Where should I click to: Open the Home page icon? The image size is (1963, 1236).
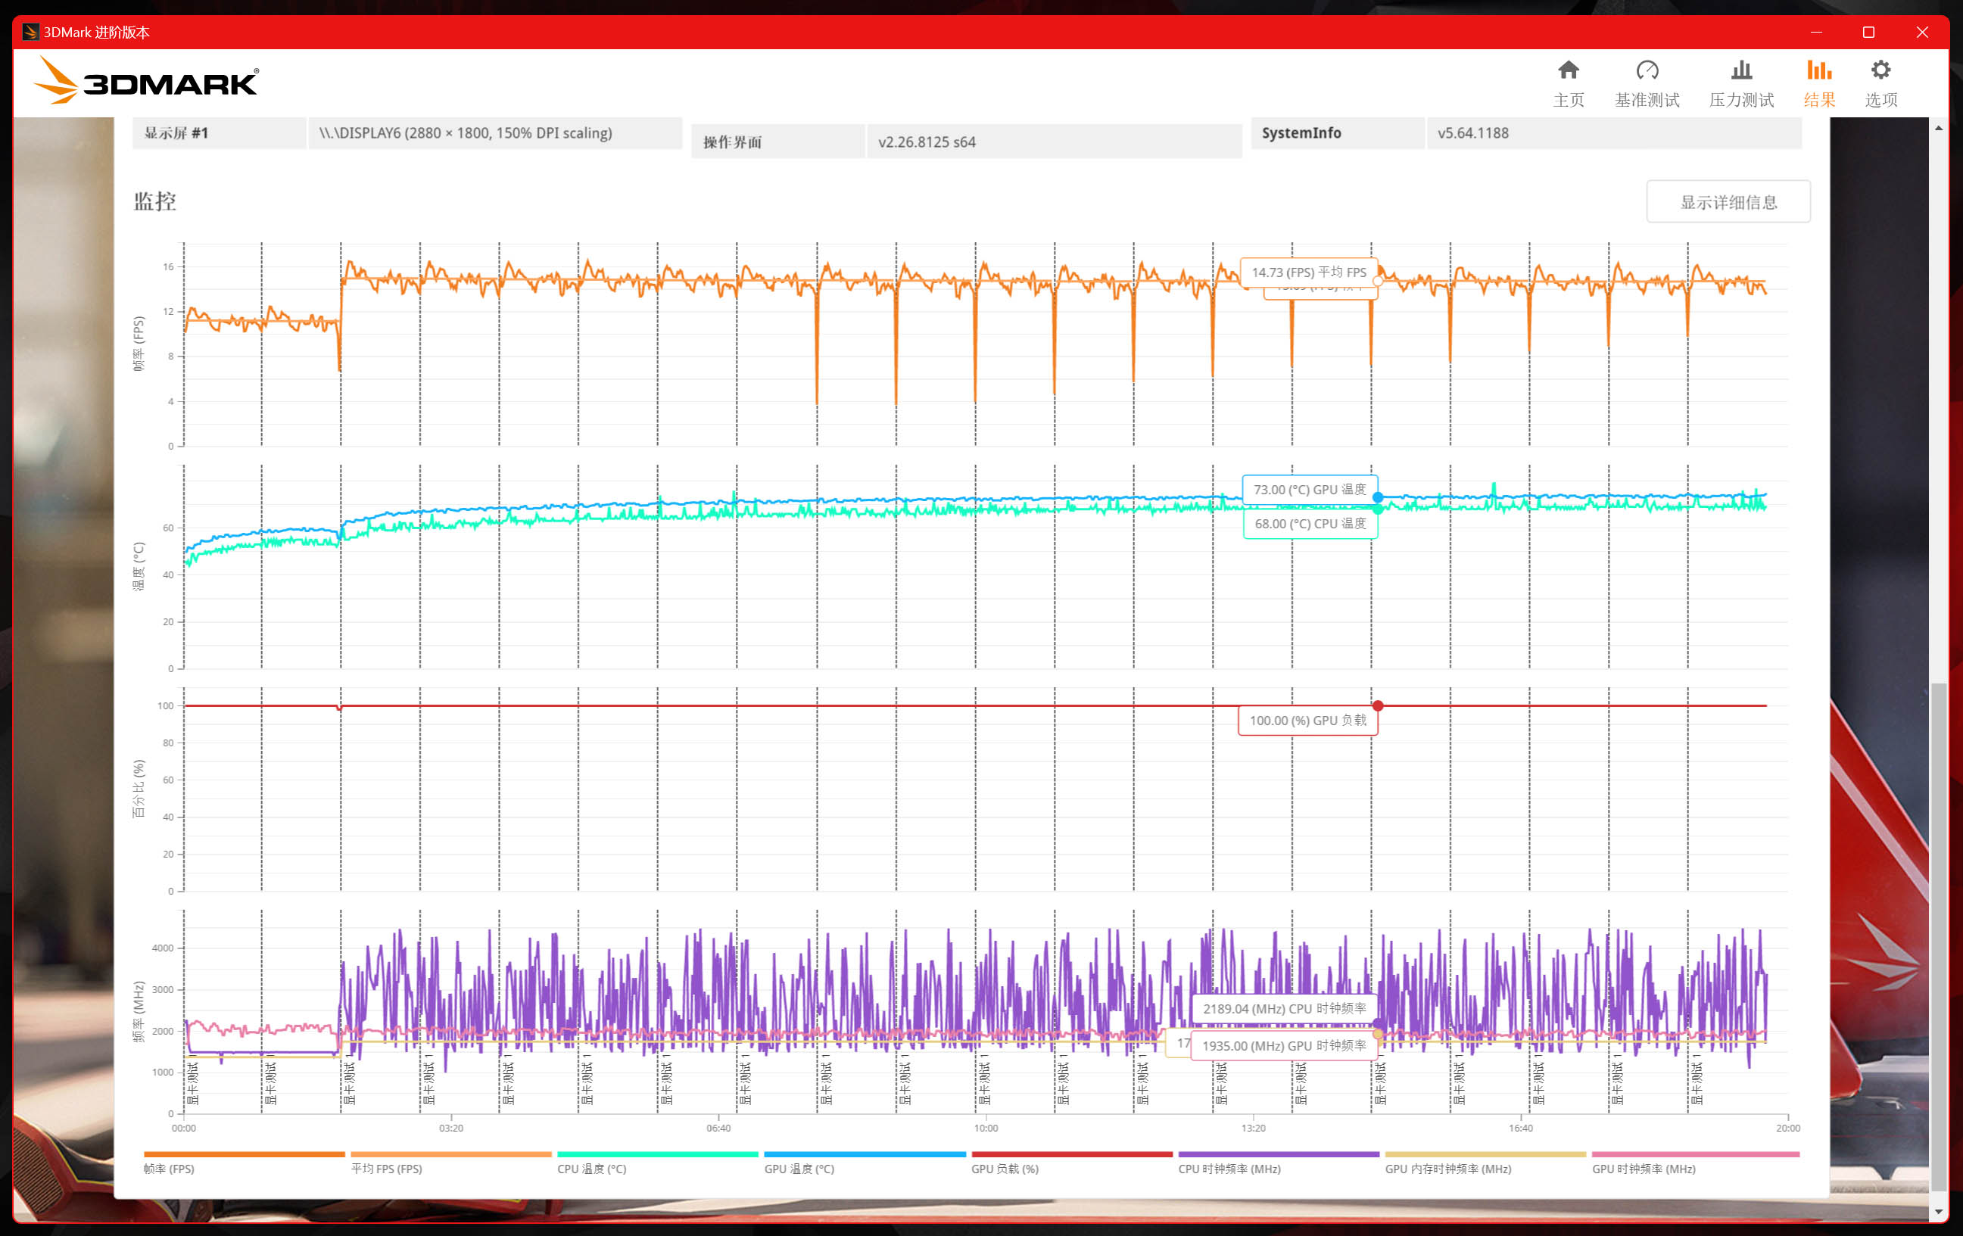[x=1568, y=71]
